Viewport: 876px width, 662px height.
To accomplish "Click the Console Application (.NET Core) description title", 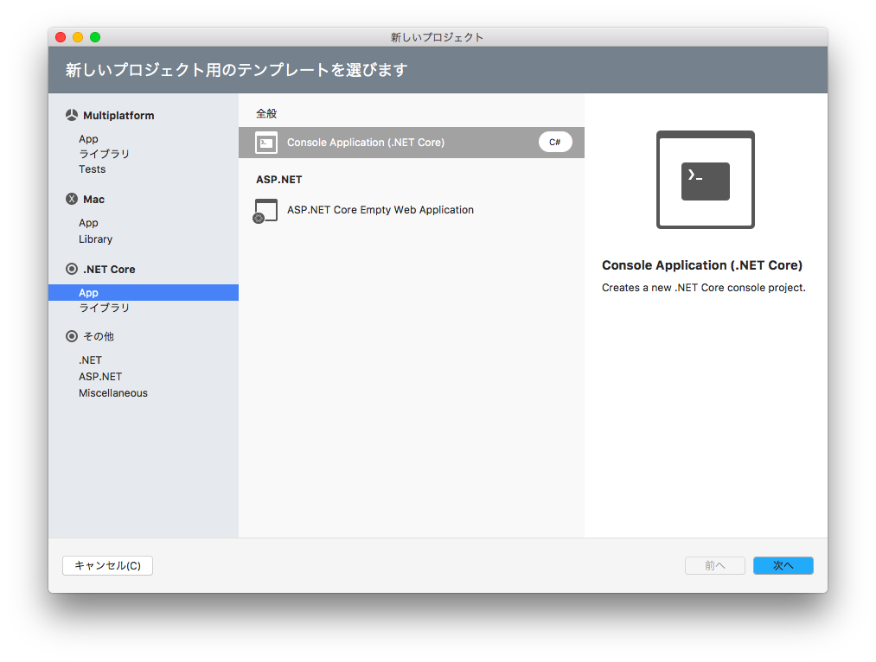I will pos(701,265).
